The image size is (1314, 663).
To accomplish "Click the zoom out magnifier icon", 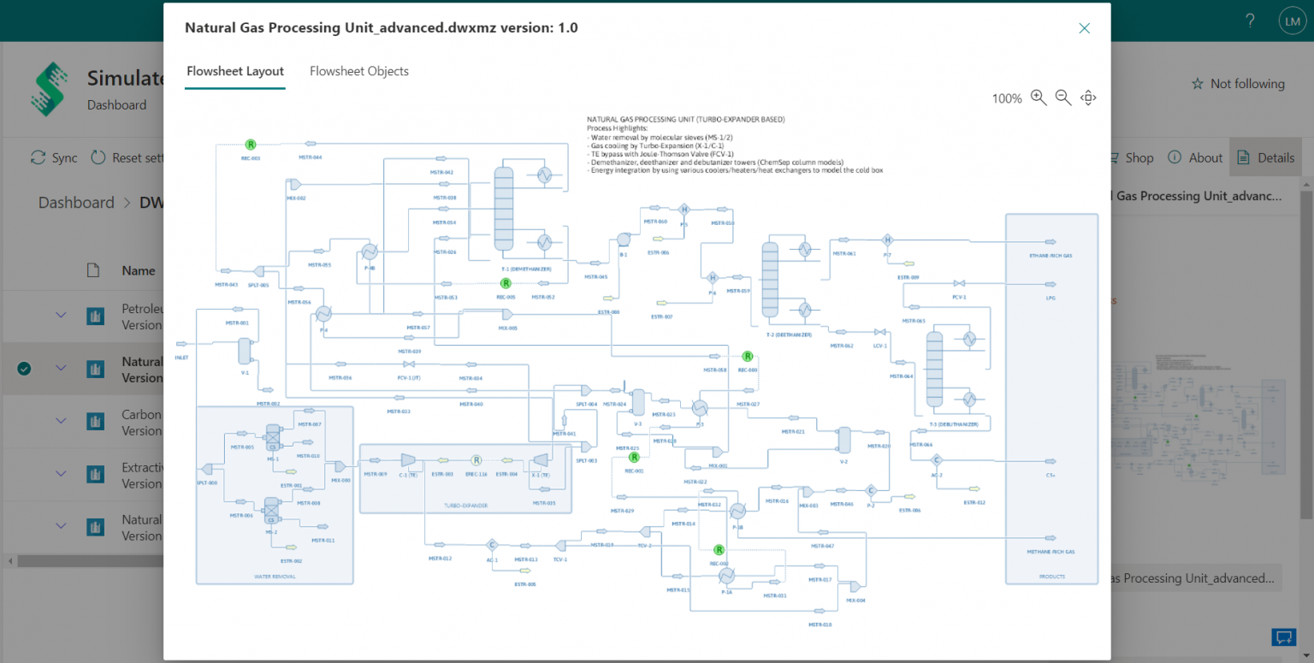I will [x=1063, y=98].
